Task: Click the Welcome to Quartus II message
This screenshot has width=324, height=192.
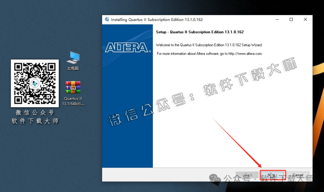Action: tap(209, 45)
